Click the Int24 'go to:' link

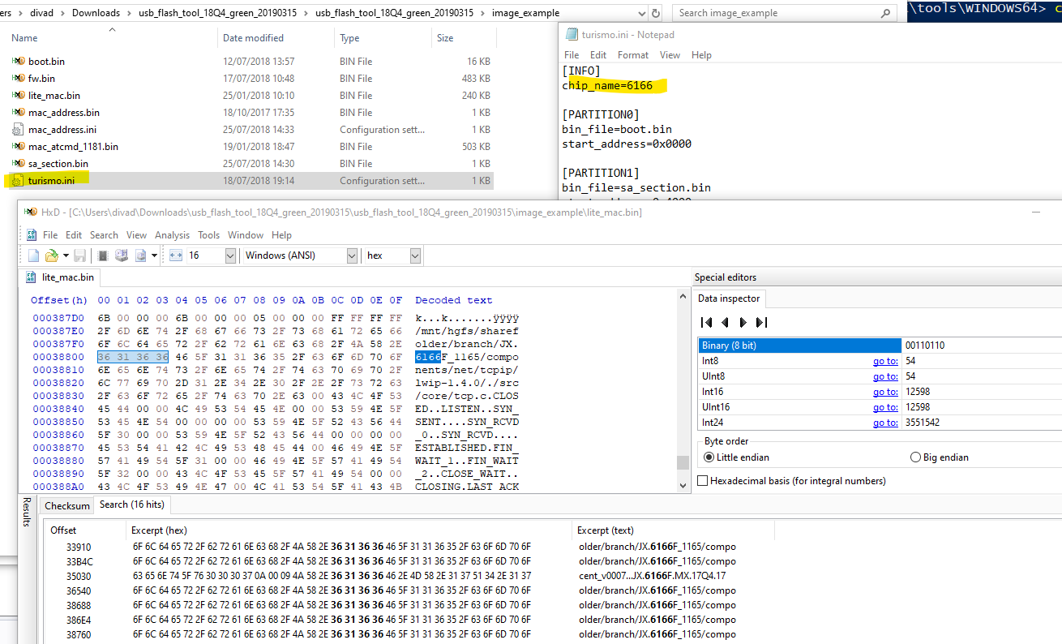pos(885,423)
